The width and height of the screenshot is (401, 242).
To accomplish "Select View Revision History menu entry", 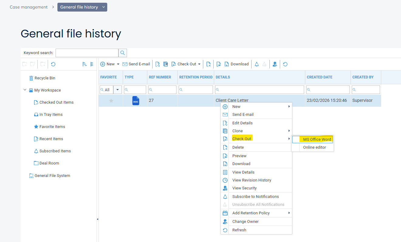I will click(x=252, y=180).
